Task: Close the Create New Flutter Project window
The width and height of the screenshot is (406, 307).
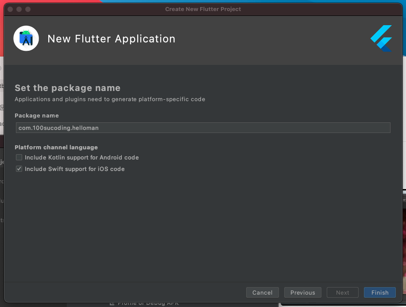Action: click(10, 9)
